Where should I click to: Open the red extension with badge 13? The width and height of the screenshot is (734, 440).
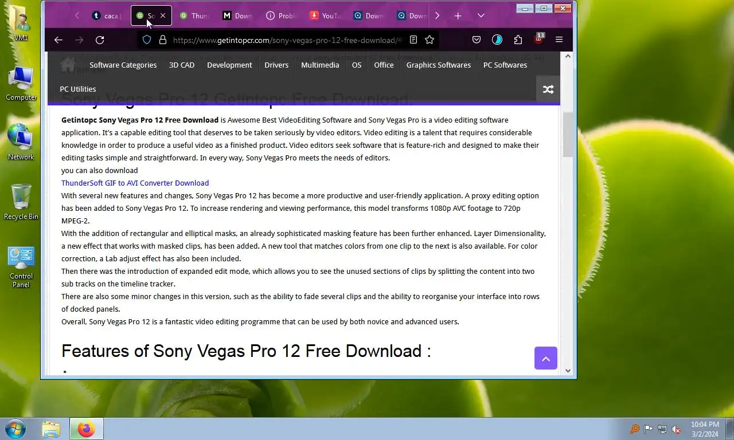538,39
